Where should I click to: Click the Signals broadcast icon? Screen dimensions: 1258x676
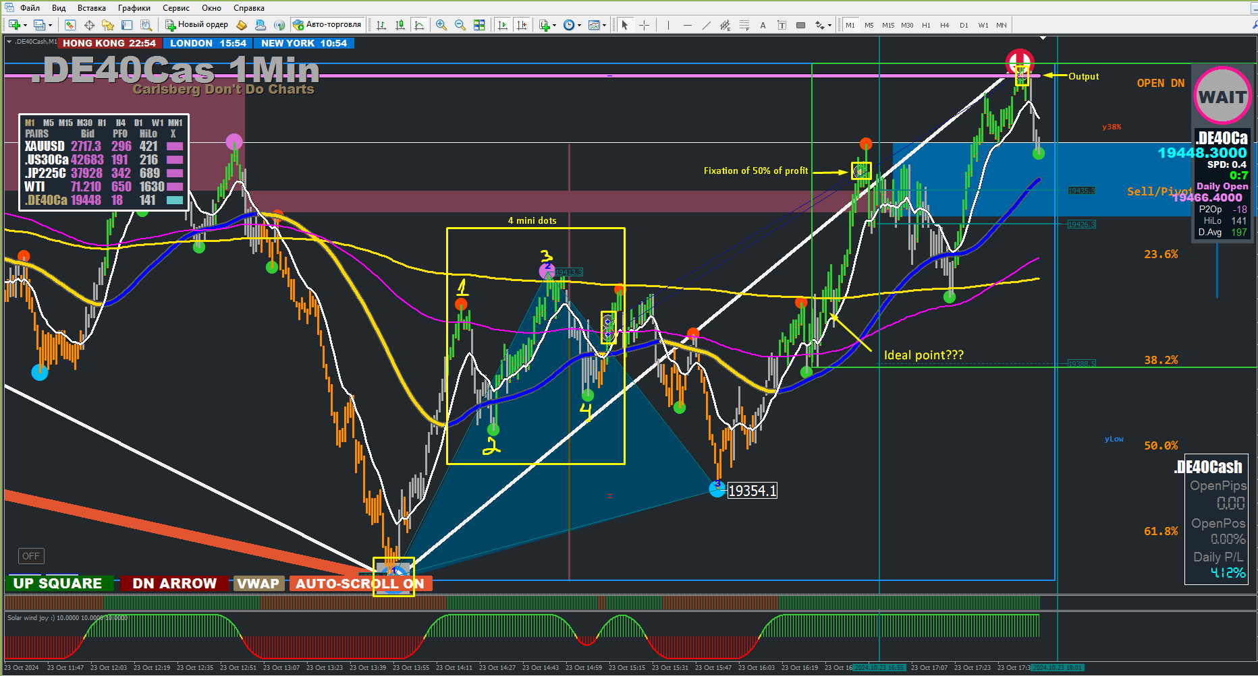pos(279,25)
